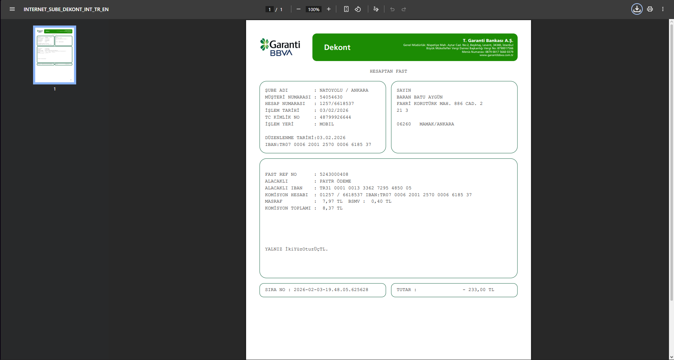Click the MASRAF amount 7,97 TL
This screenshot has height=360, width=674.
332,201
